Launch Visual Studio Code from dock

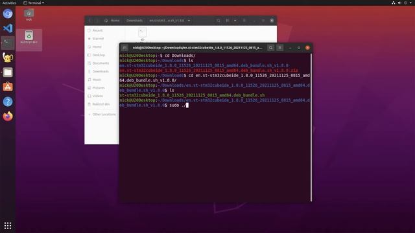pyautogui.click(x=8, y=28)
